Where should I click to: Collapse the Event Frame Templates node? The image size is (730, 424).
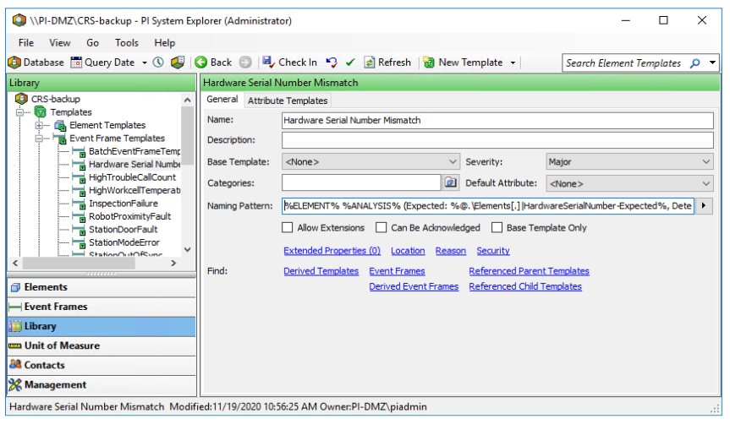39,138
